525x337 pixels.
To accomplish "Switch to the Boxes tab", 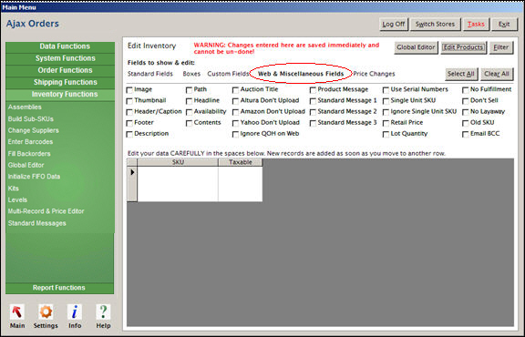I will [191, 74].
